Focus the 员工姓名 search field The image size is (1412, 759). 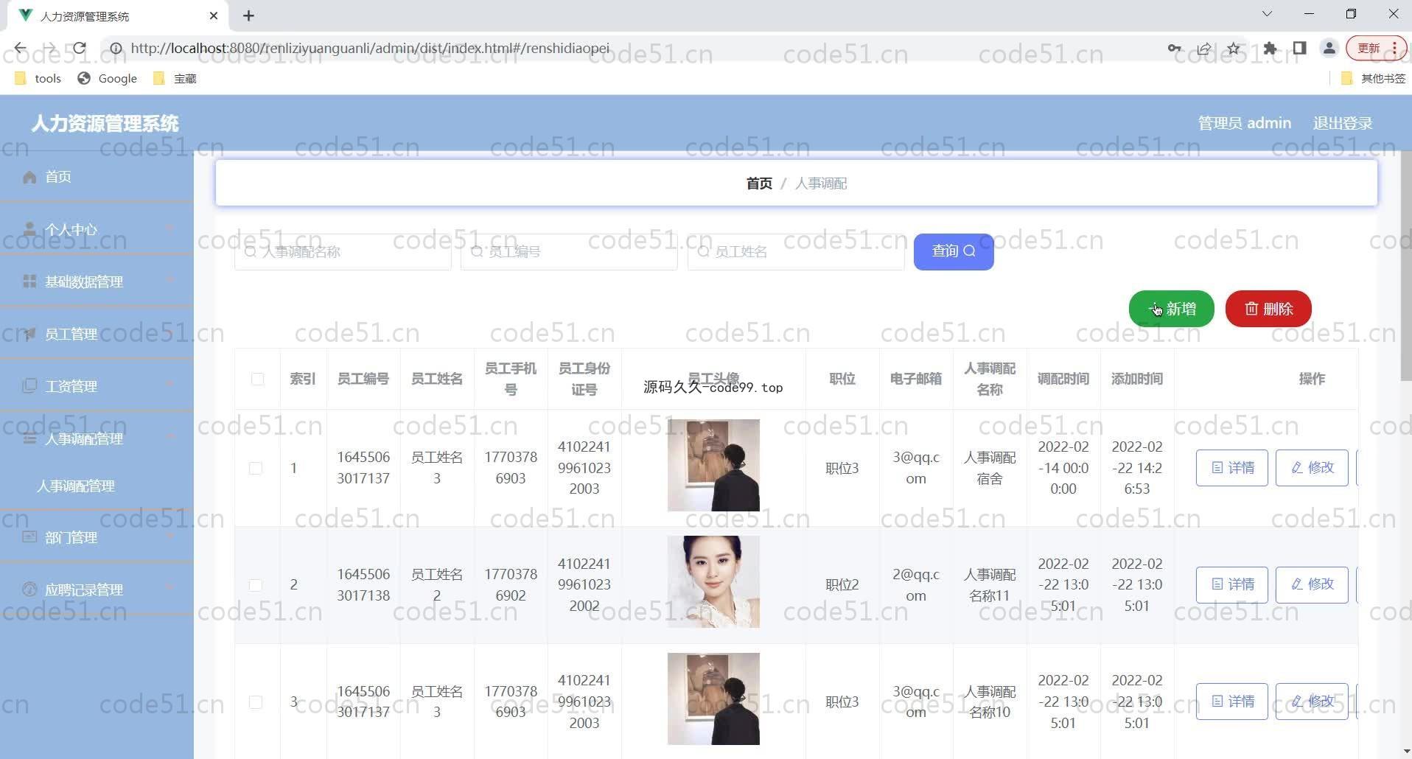click(796, 252)
